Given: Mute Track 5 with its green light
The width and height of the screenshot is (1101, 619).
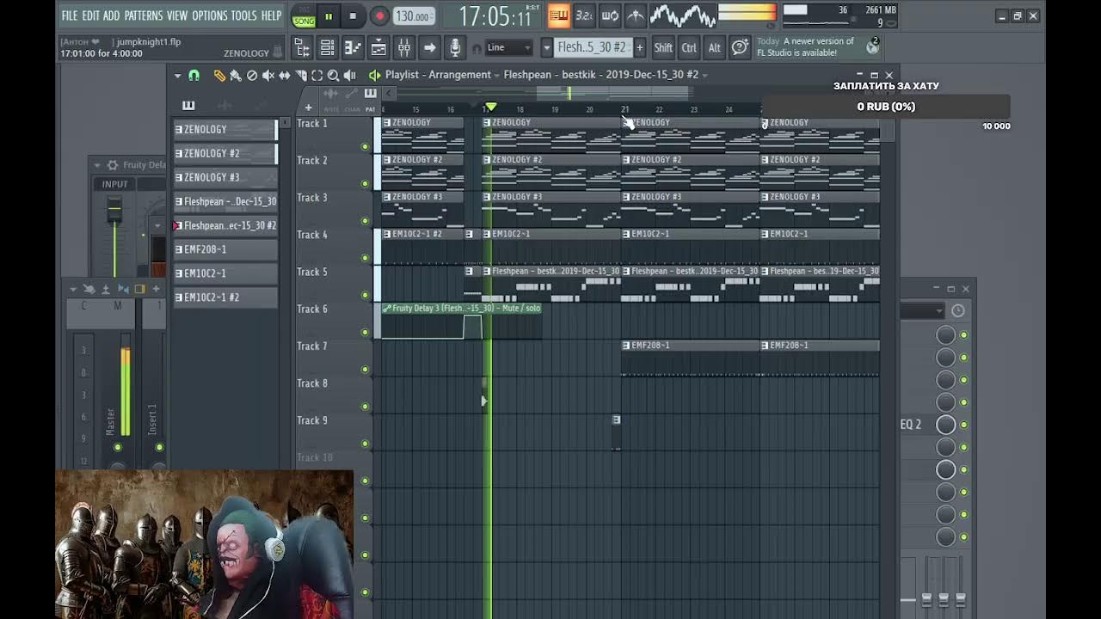Looking at the screenshot, I should [x=365, y=295].
